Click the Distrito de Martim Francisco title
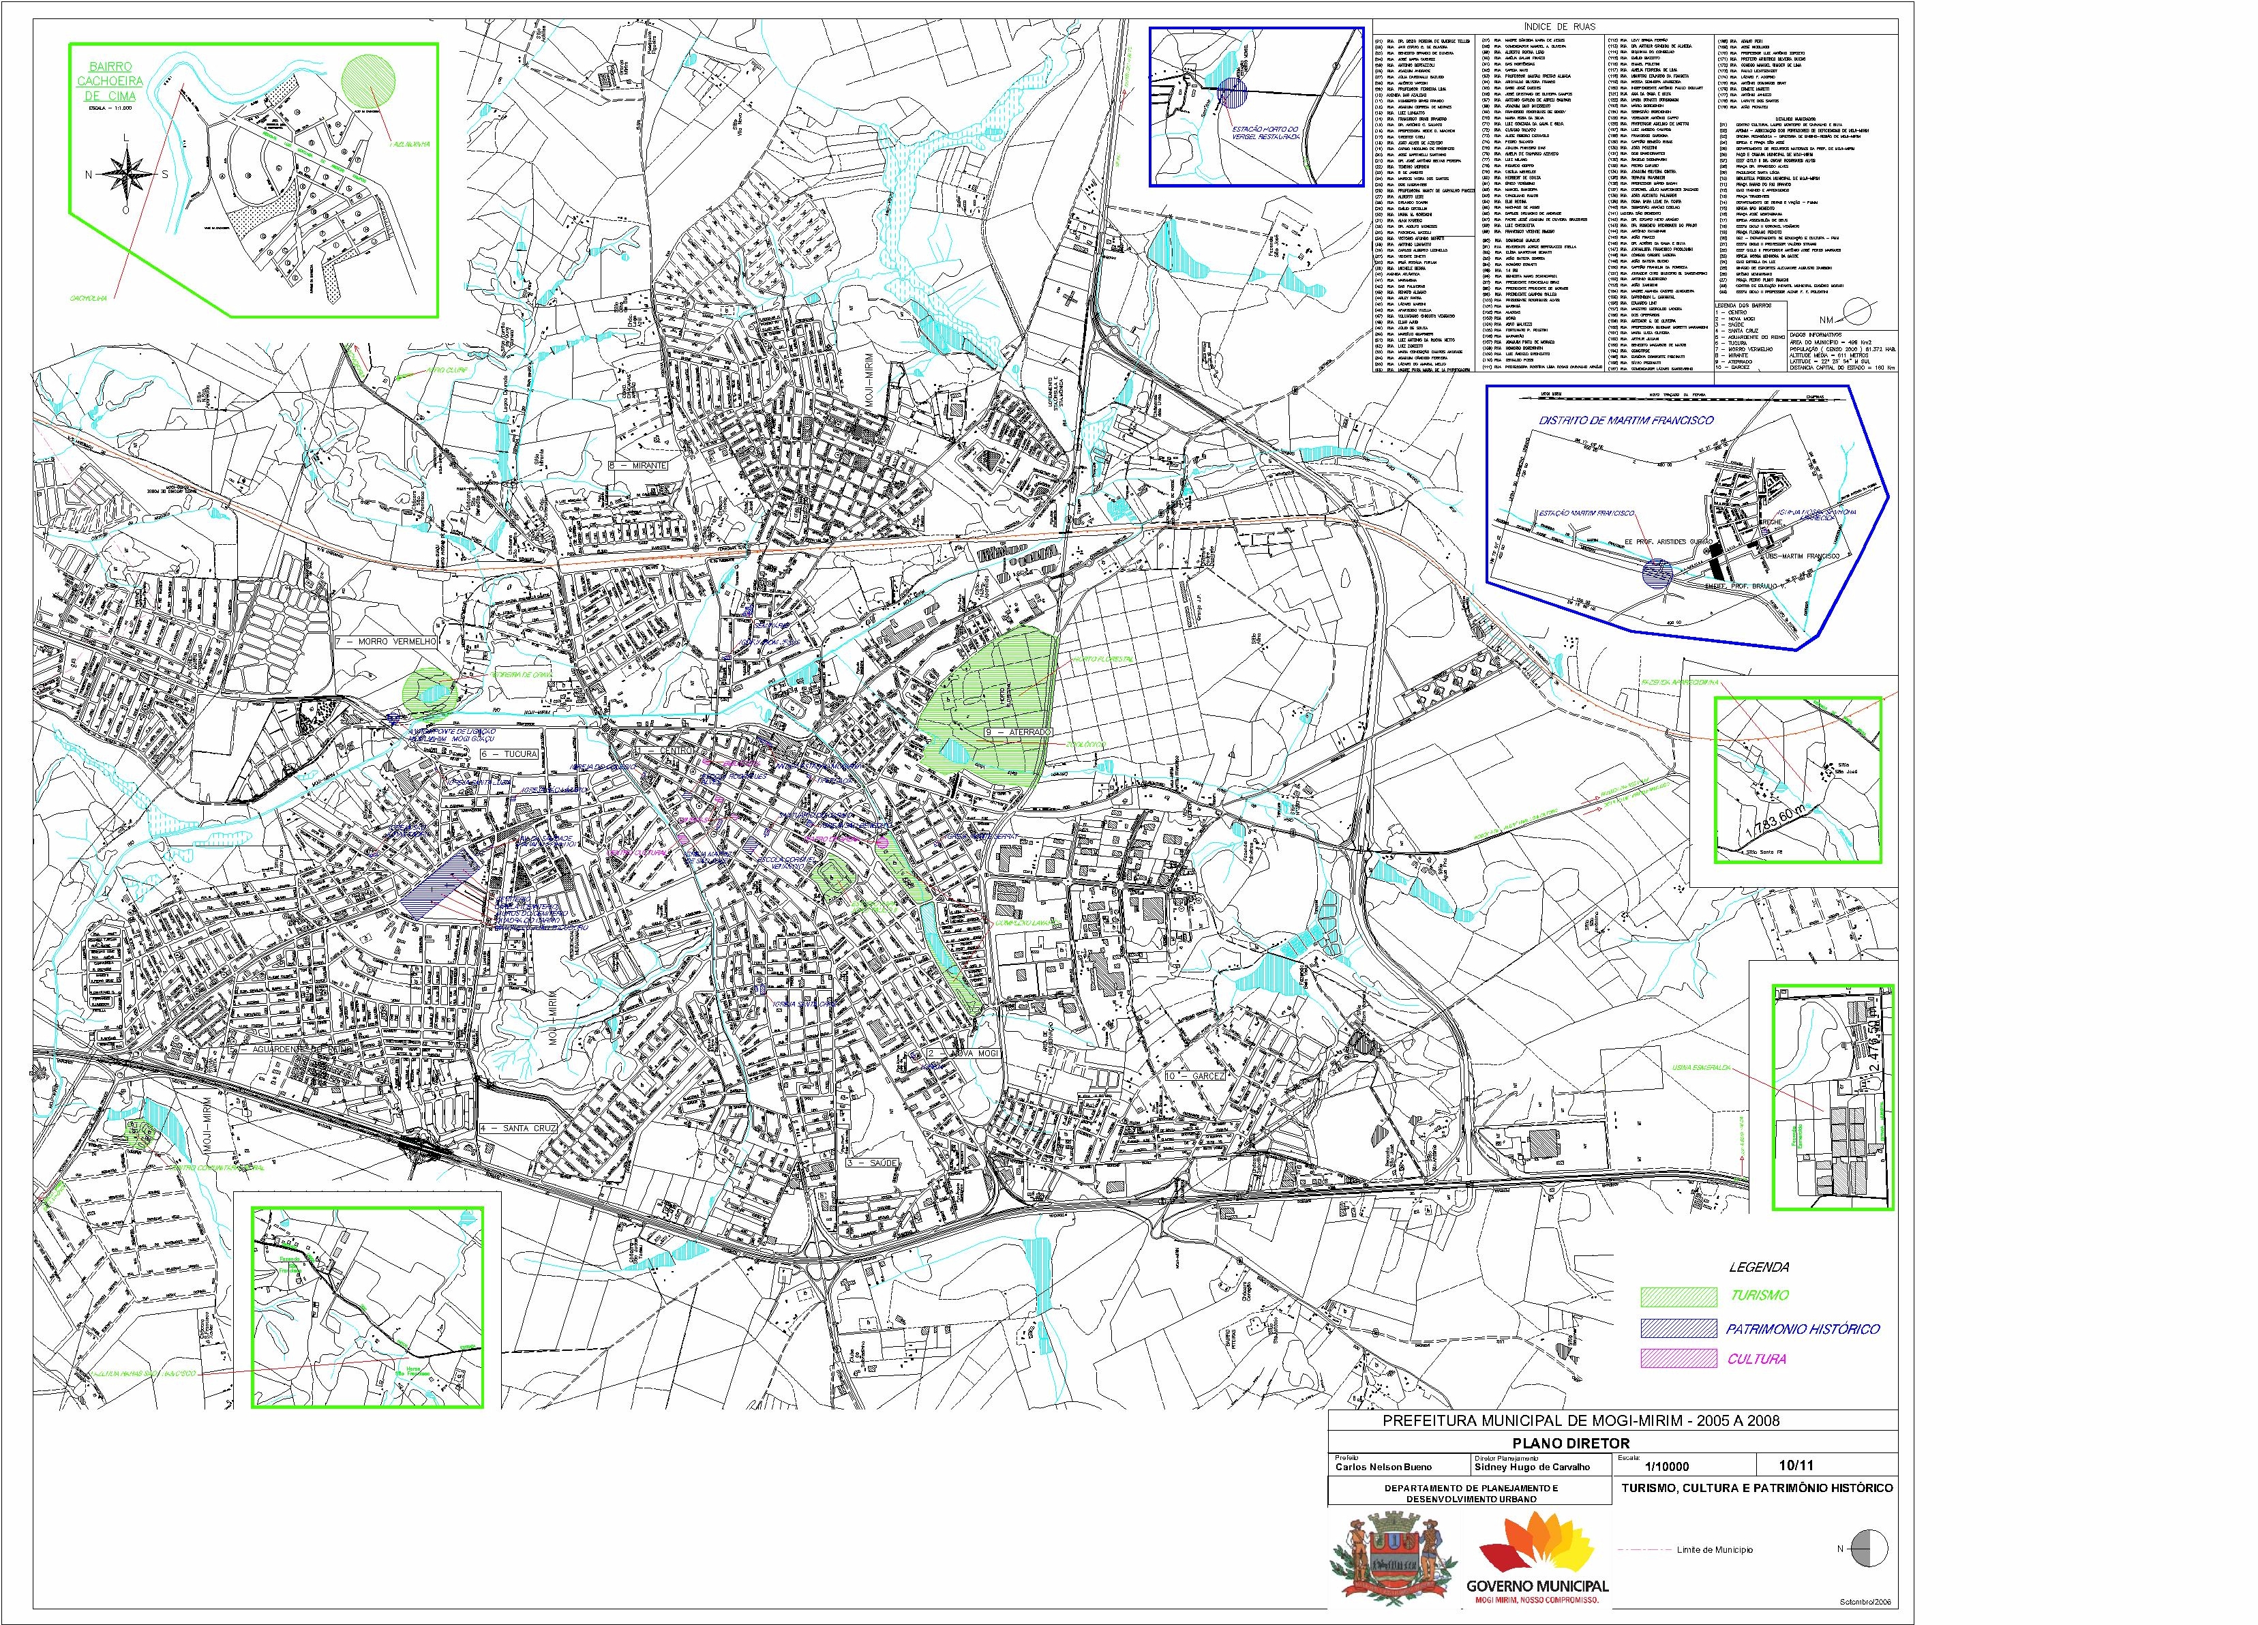The width and height of the screenshot is (2258, 1625). tap(1626, 420)
